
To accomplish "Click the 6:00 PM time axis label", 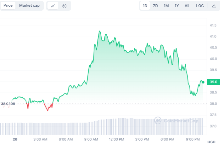I will pyautogui.click(x=167, y=139).
